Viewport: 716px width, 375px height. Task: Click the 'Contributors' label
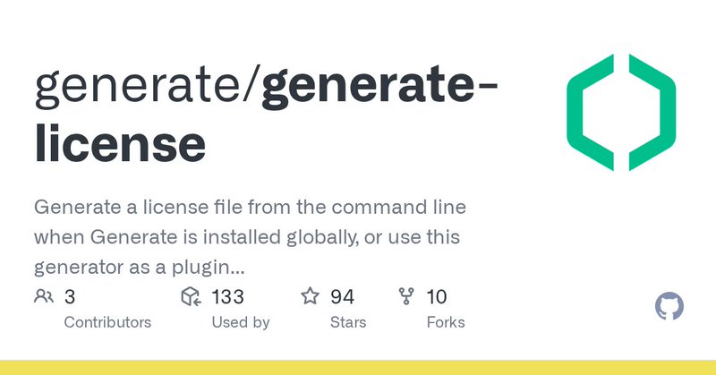tap(107, 322)
